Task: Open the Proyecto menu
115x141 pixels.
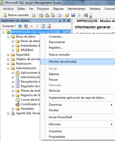Action: coord(43,9)
